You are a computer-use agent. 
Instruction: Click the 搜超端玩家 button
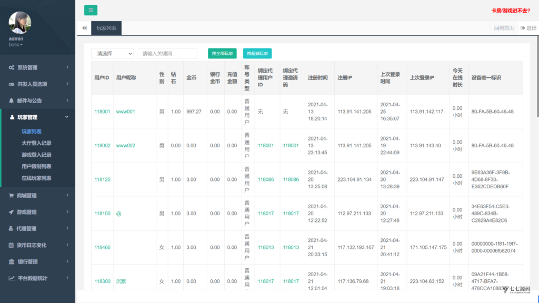point(257,54)
